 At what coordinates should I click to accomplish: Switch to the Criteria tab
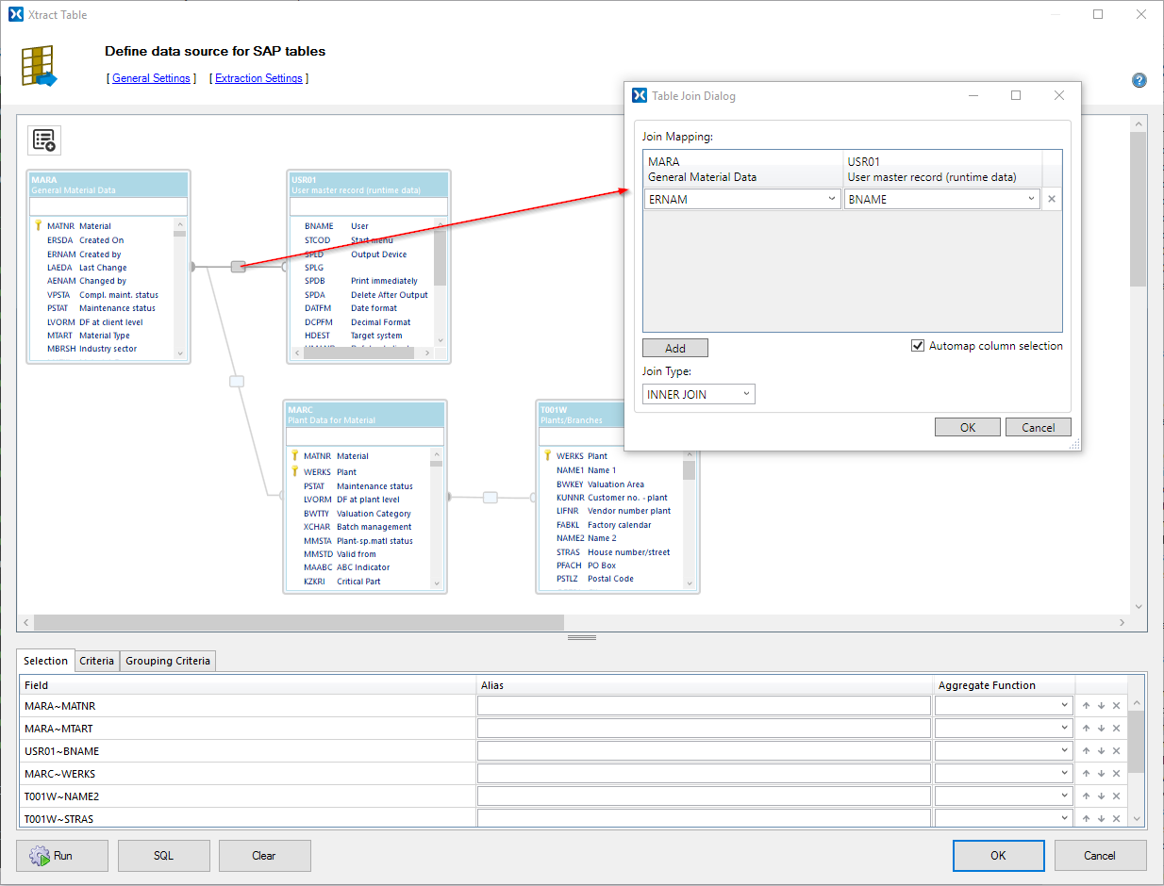96,661
